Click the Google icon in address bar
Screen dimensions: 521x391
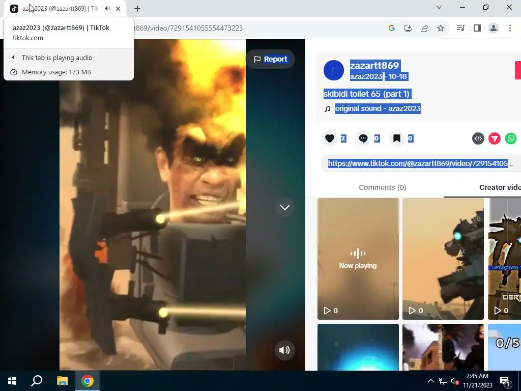tap(391, 29)
